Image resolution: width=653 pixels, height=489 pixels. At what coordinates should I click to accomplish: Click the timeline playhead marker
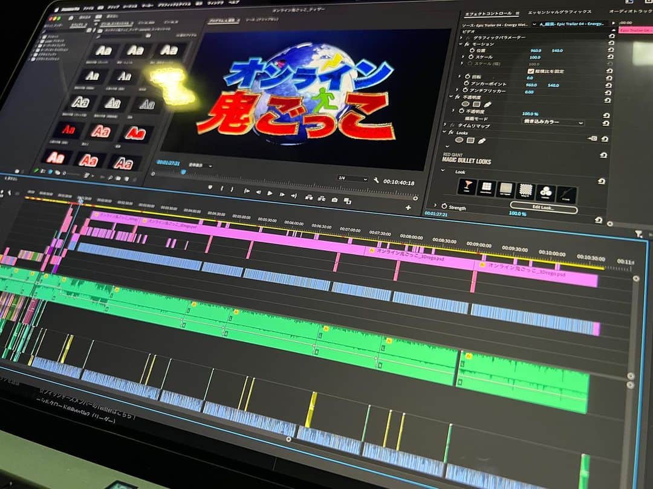tap(81, 201)
